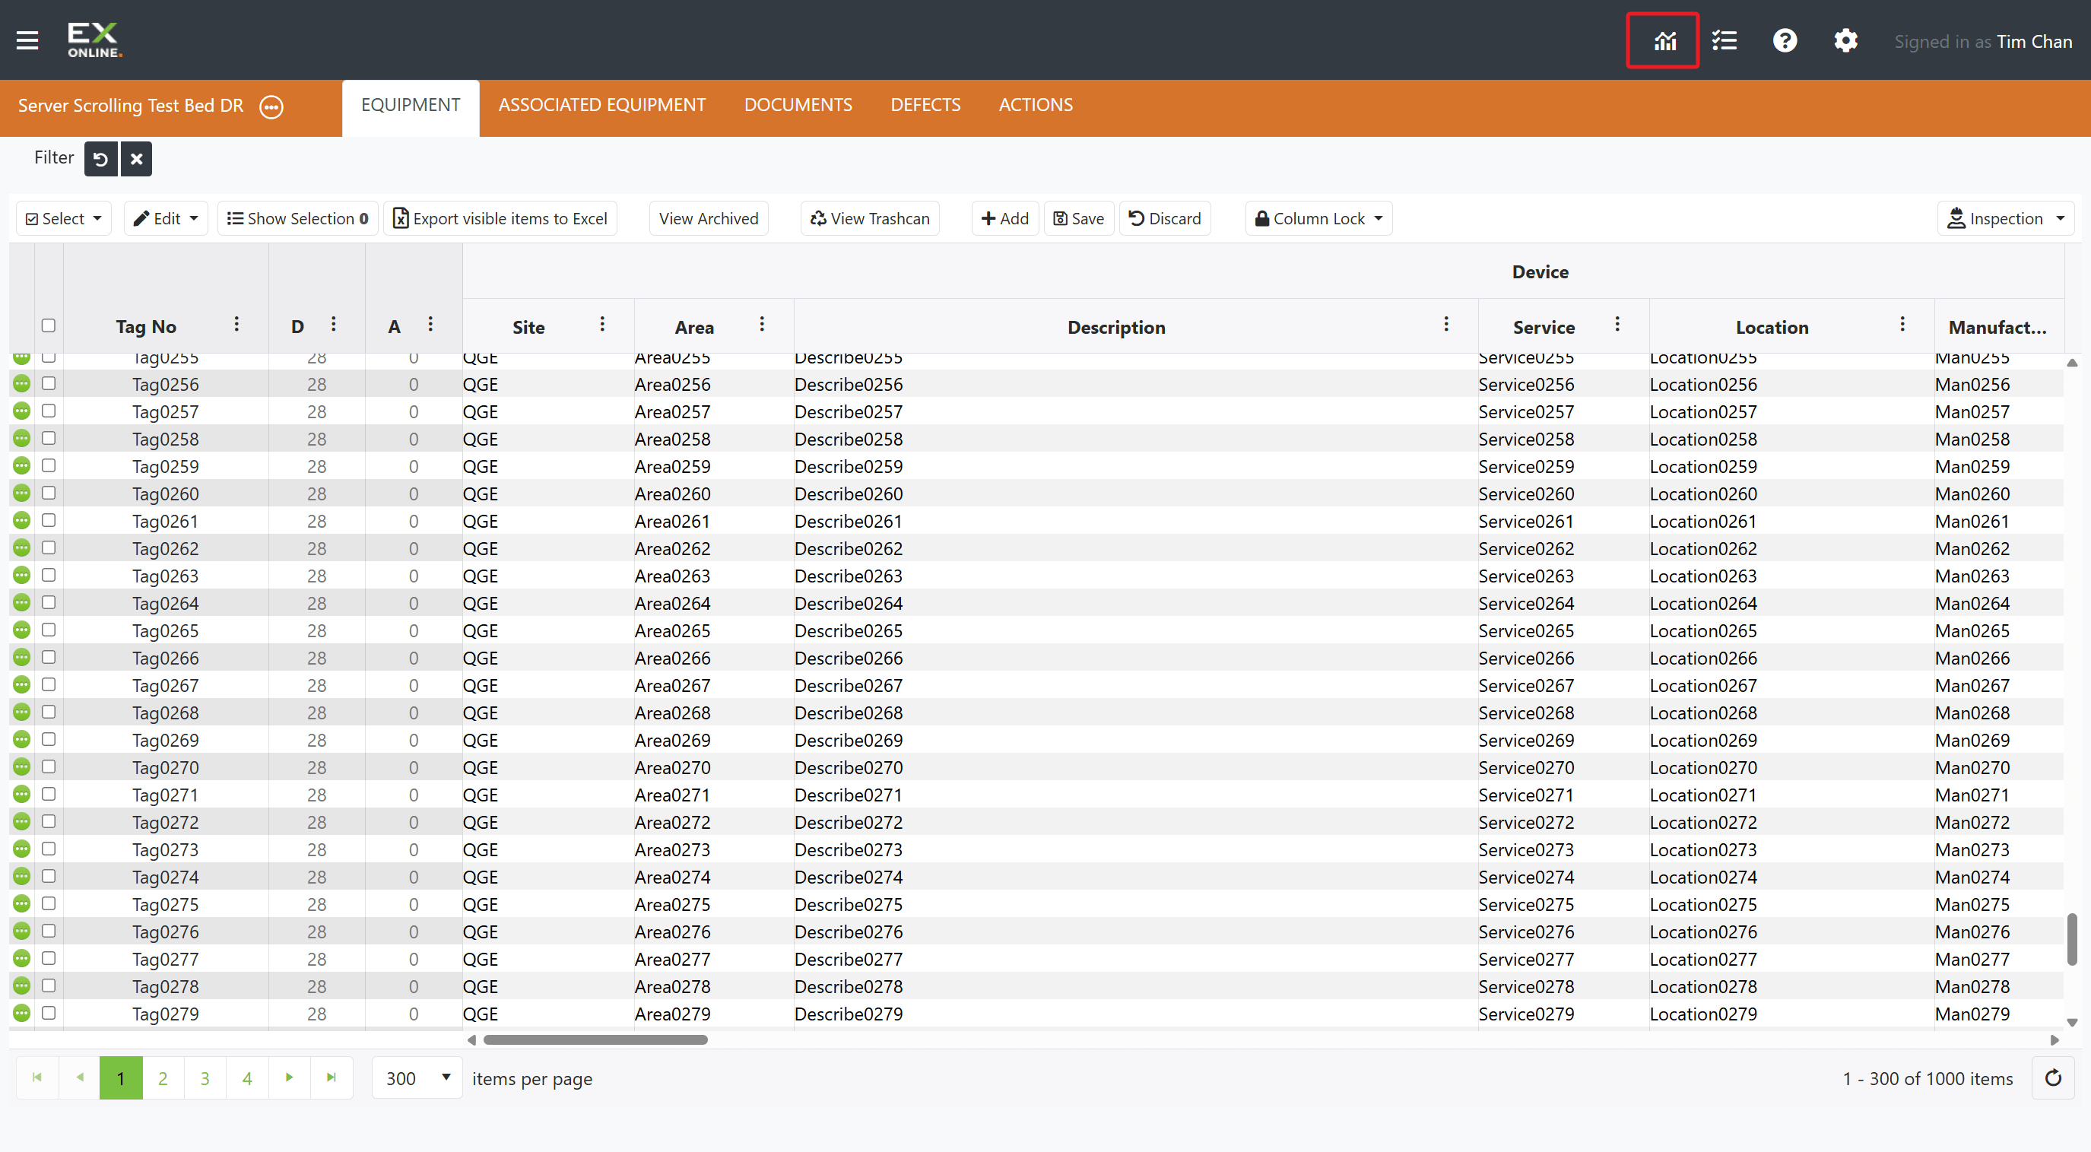
Task: Open the task checklist icon
Action: pos(1724,40)
